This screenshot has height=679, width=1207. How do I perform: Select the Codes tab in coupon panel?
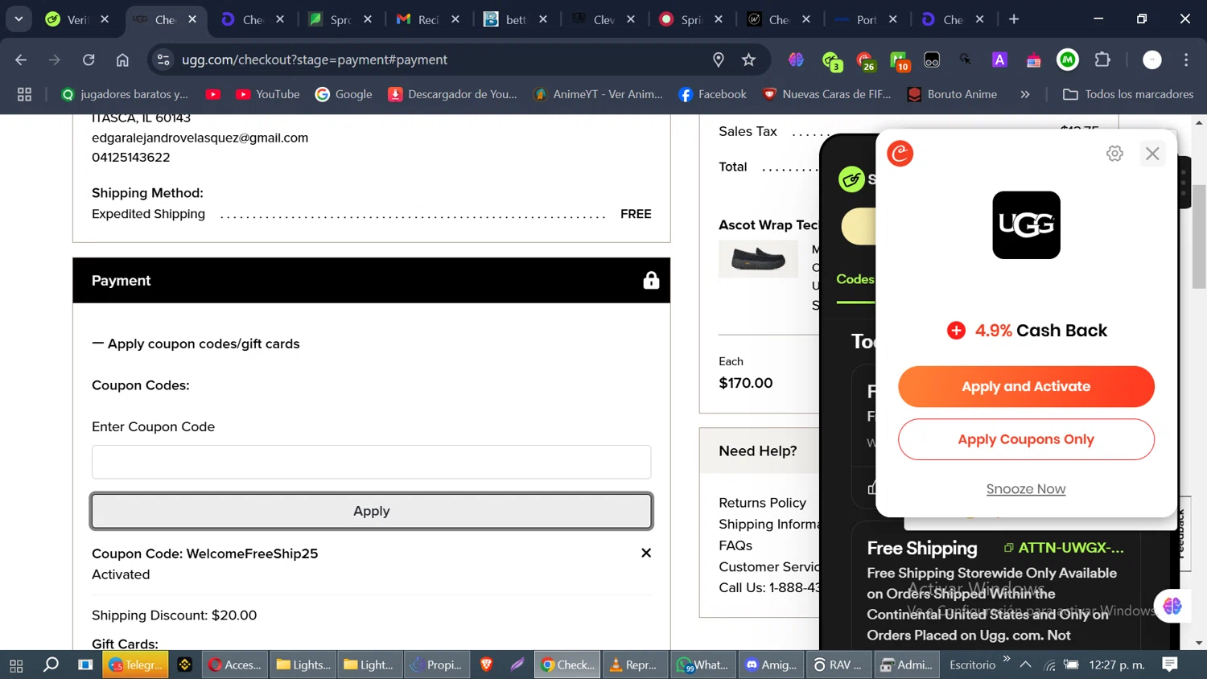point(855,279)
